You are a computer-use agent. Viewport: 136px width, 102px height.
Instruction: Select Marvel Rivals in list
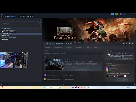point(21,36)
